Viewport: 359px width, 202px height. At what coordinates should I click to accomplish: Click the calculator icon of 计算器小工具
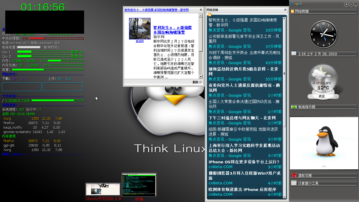click(294, 183)
